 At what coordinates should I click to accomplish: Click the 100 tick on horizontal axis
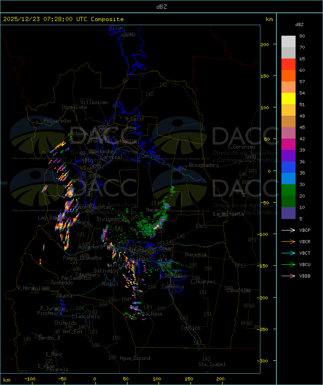pyautogui.click(x=157, y=379)
